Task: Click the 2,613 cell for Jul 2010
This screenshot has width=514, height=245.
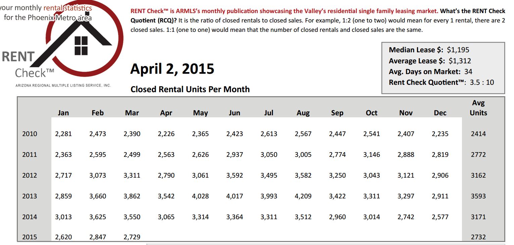Action: tap(269, 134)
